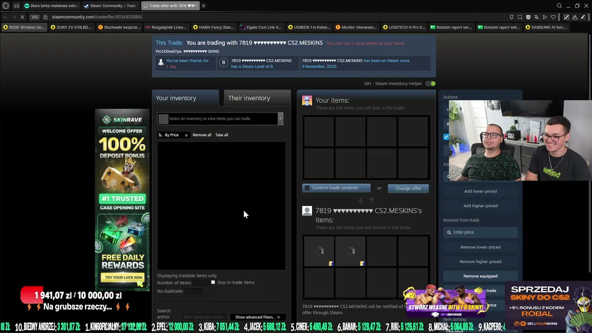Click Remove higher-priced button
This screenshot has width=592, height=333.
click(480, 262)
